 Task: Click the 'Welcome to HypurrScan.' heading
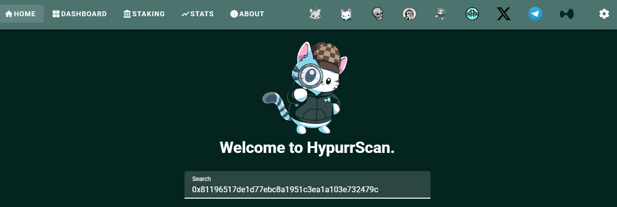coord(307,148)
